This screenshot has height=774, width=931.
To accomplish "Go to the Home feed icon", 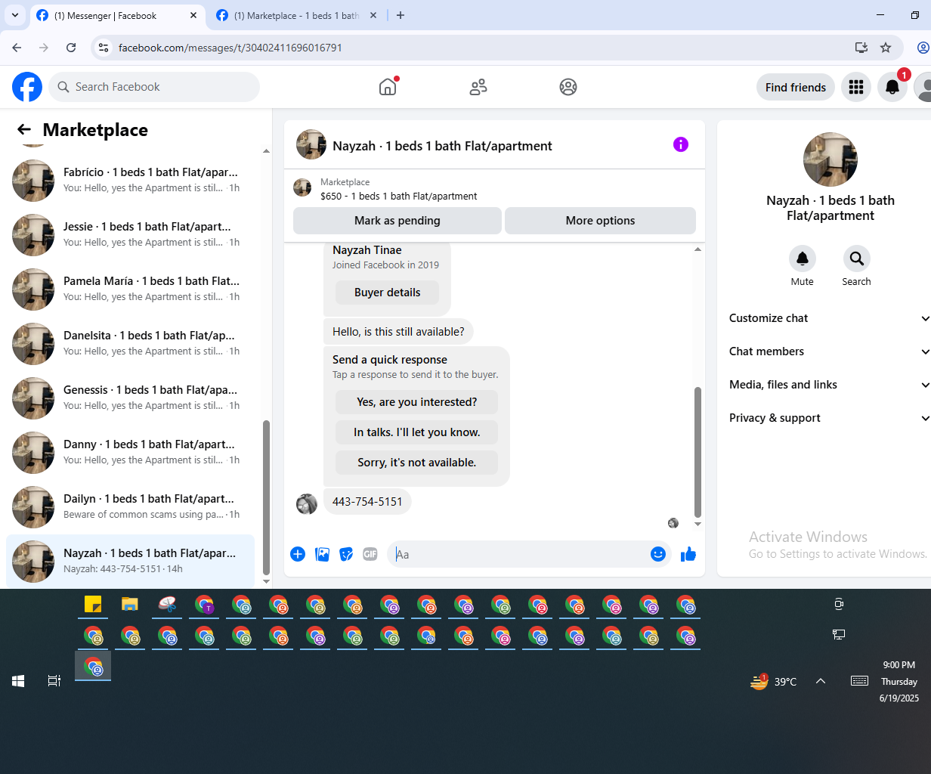I will (388, 87).
